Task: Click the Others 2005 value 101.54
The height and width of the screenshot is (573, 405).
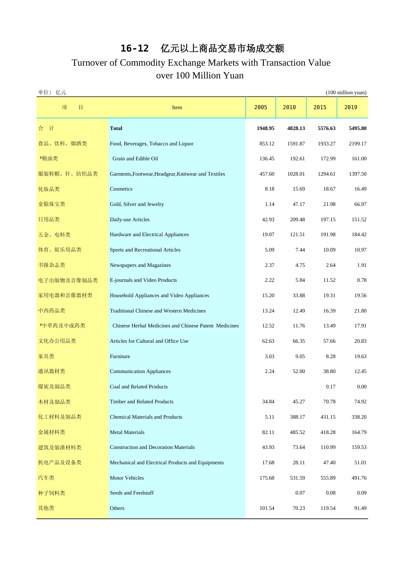Action: (267, 508)
